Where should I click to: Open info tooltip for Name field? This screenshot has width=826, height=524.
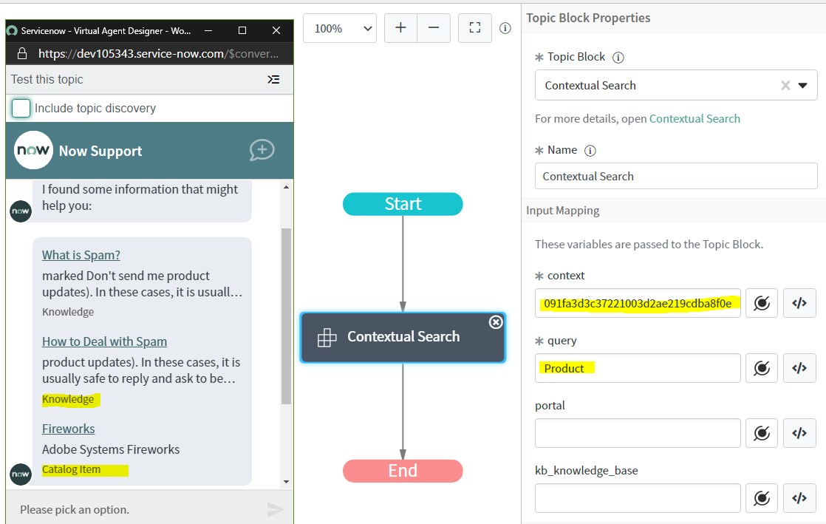coord(590,151)
